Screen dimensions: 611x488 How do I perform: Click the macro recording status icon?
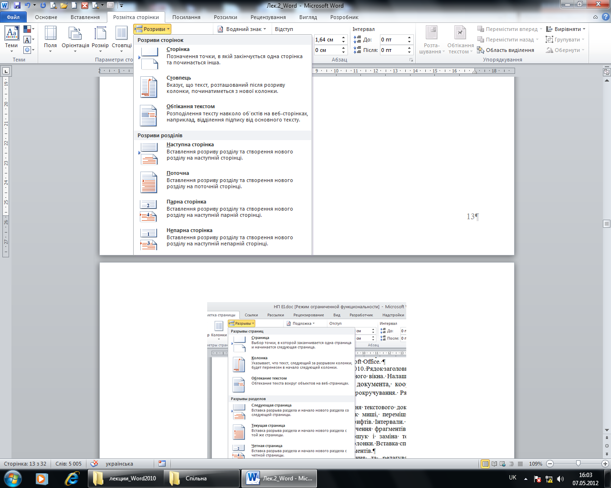point(162,464)
